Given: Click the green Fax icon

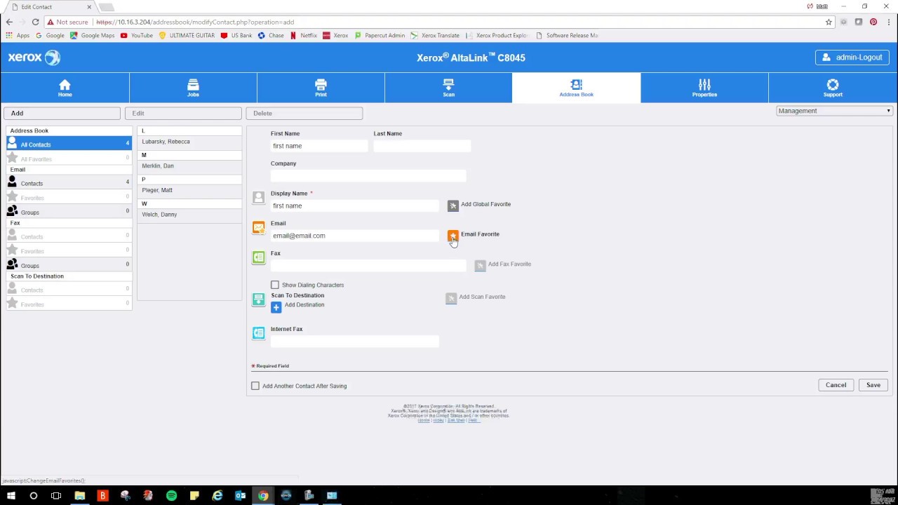Looking at the screenshot, I should click(x=259, y=257).
